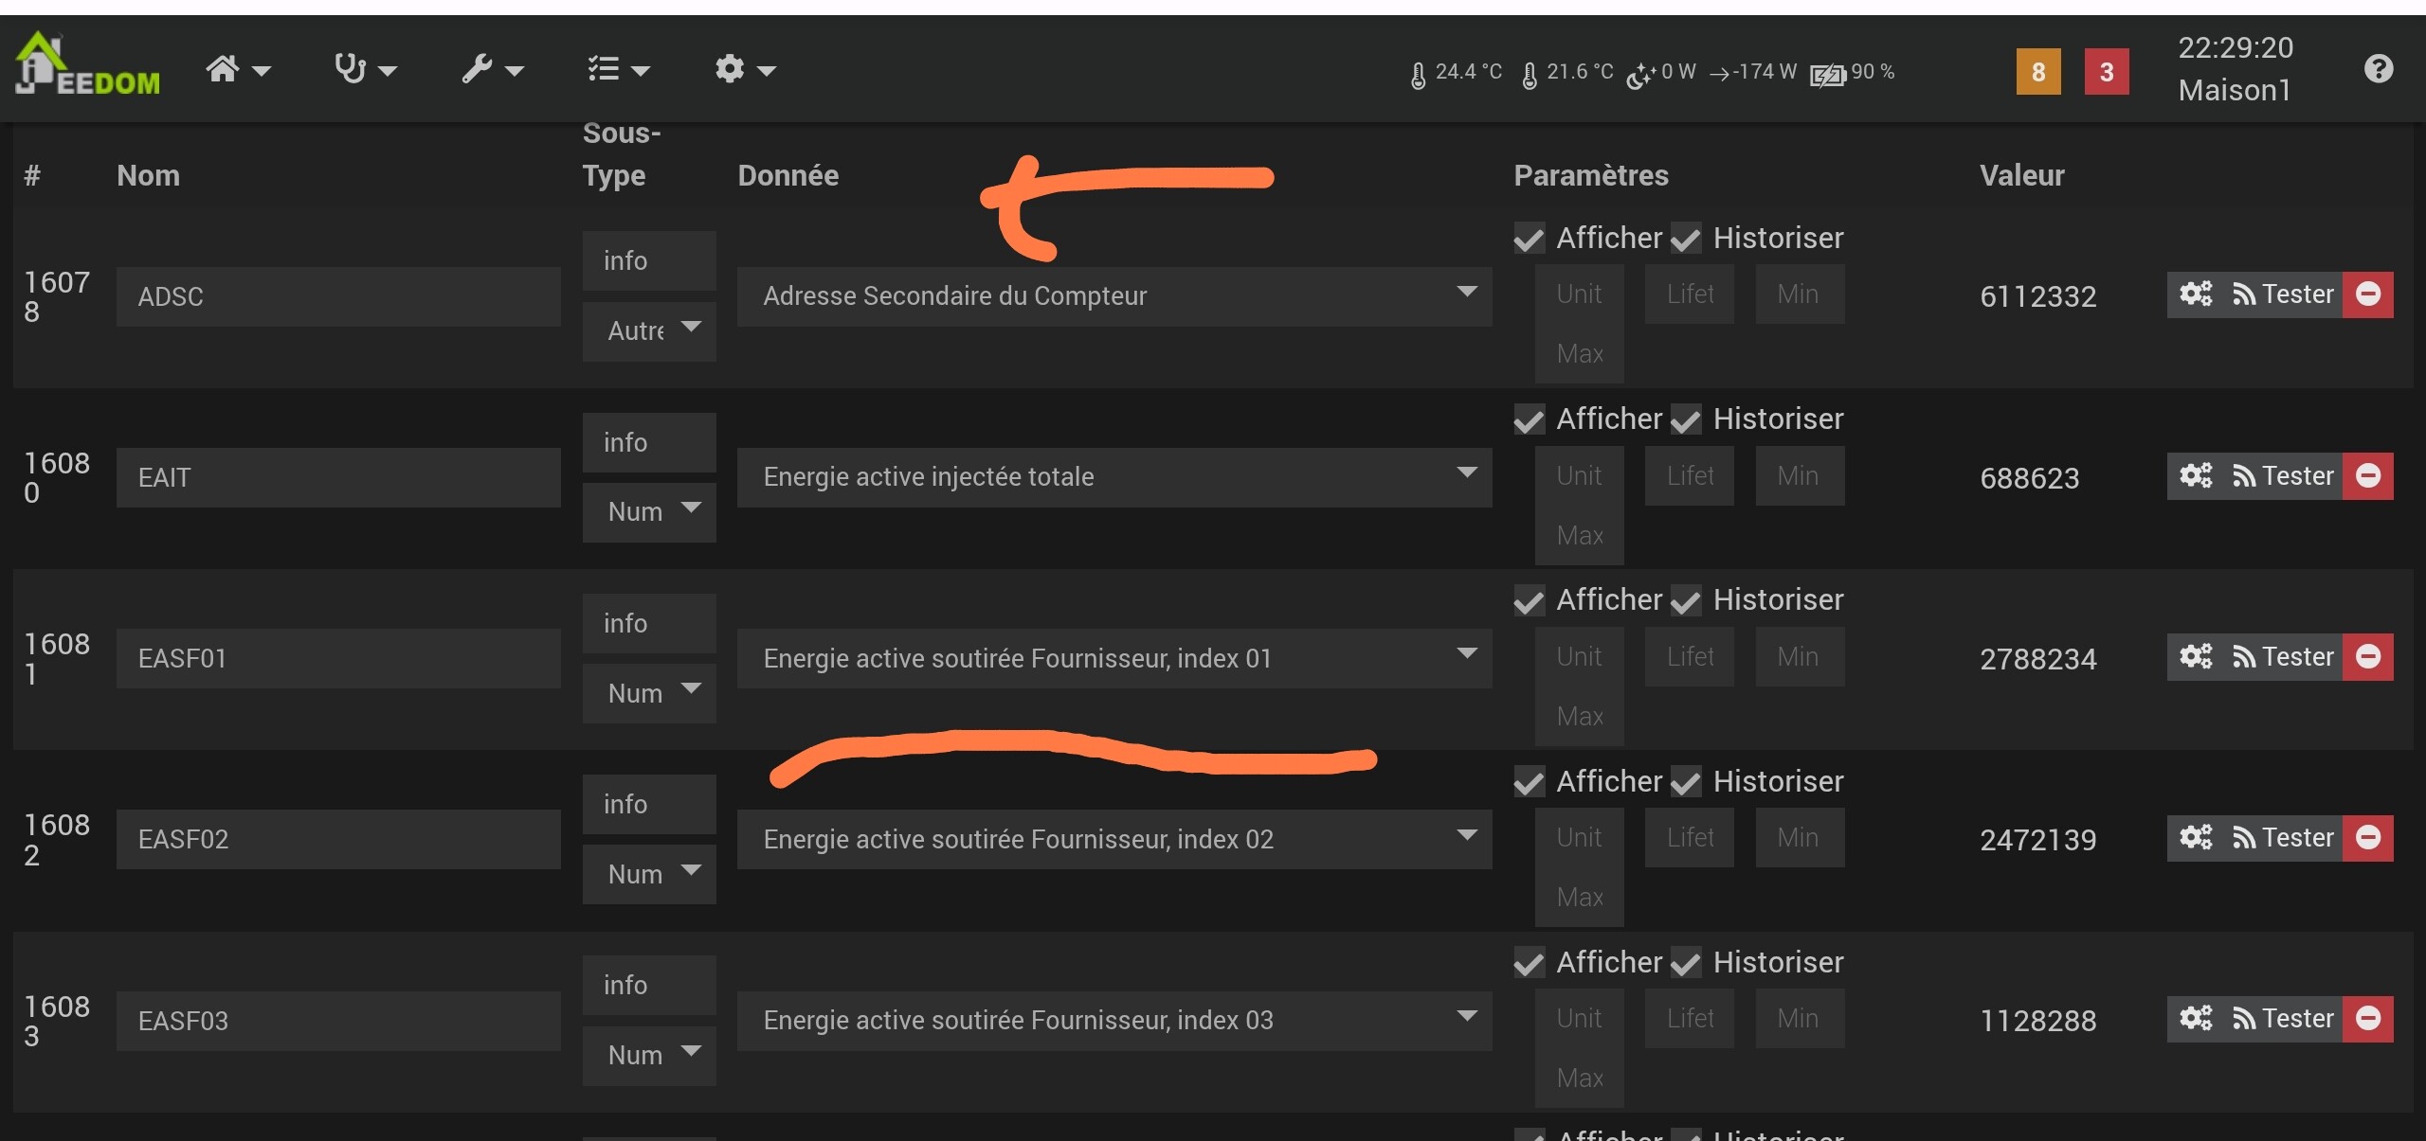Expand the Num sous-type dropdown for EAIT
This screenshot has height=1141, width=2426.
pos(649,512)
